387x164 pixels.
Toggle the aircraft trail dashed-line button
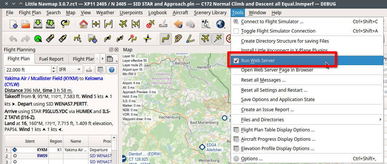[x=217, y=39]
